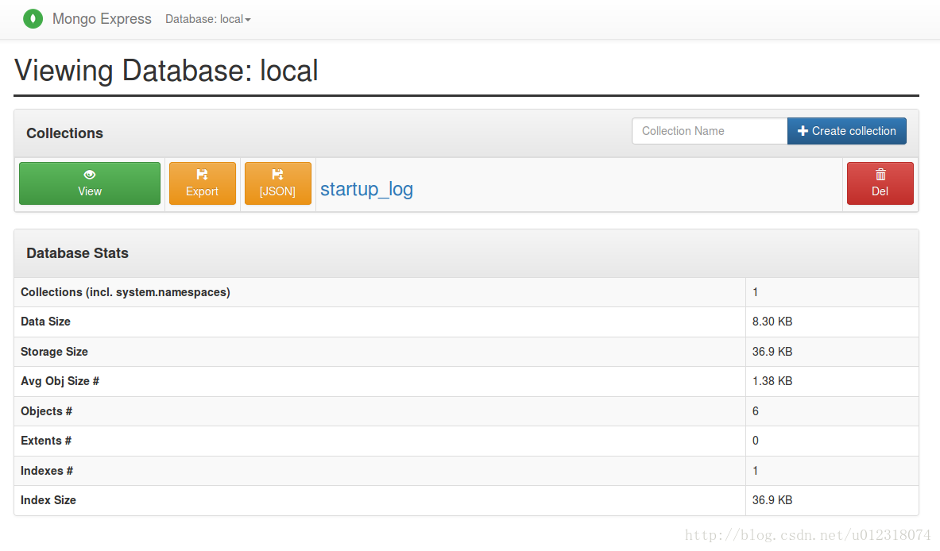Click the Collections panel heading
Image resolution: width=940 pixels, height=551 pixels.
[x=64, y=133]
